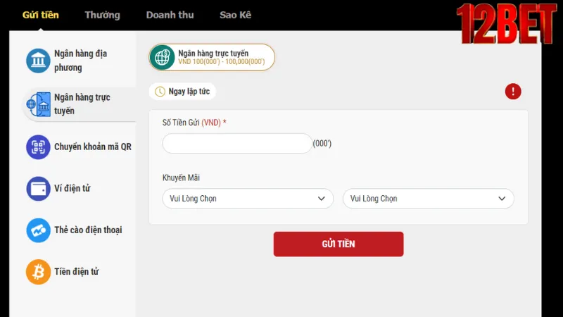The height and width of the screenshot is (317, 563).
Task: Switch to the Thưởng tab
Action: [x=102, y=15]
